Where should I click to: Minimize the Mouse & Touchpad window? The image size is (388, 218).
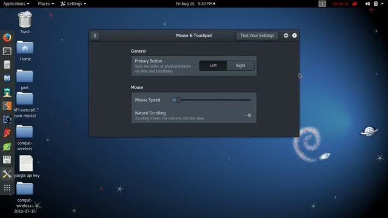(286, 36)
